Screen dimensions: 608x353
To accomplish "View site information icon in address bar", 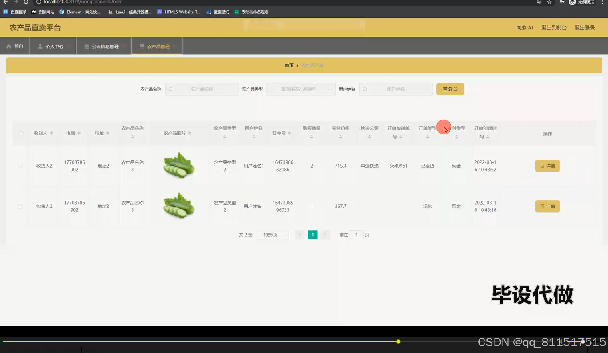I will click(x=39, y=2).
